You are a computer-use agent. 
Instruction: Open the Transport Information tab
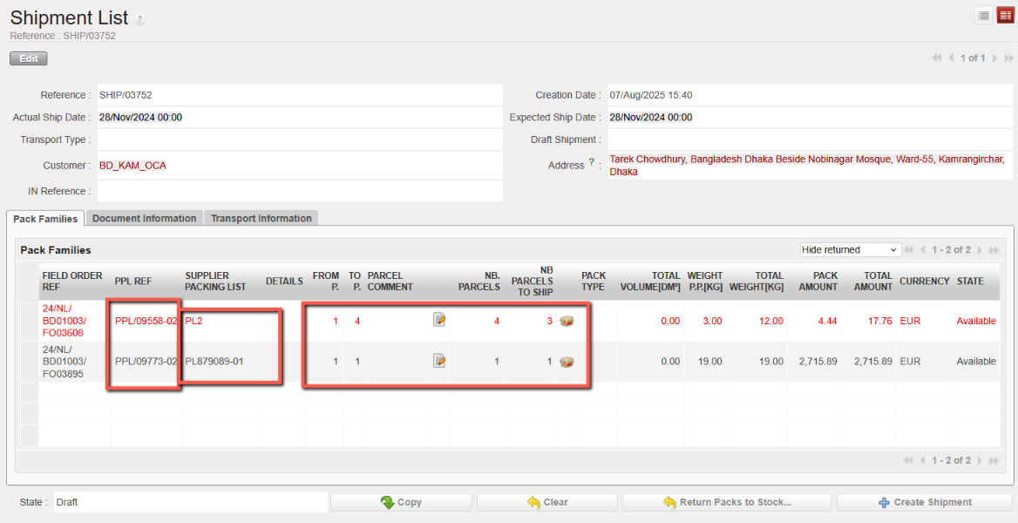click(x=261, y=219)
